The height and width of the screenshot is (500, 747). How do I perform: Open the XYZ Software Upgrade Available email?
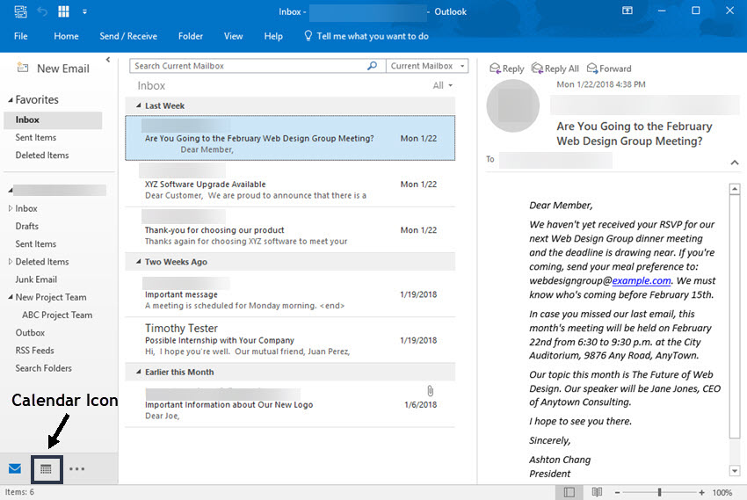click(290, 185)
